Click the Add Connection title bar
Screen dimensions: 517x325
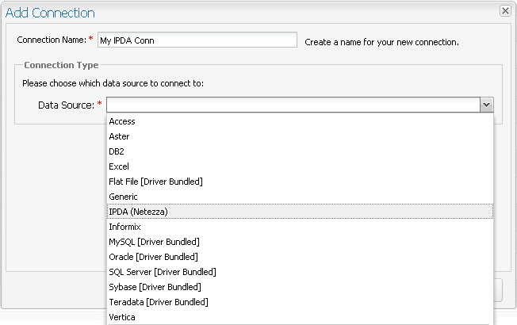tap(238, 12)
